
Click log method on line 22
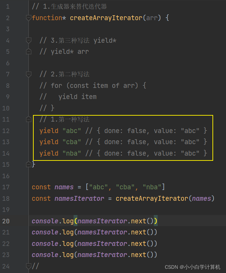click(68, 244)
